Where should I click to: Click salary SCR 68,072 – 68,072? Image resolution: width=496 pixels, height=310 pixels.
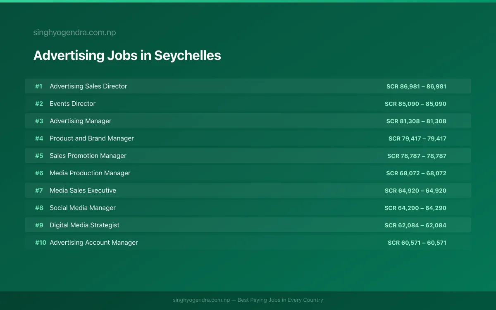(416, 173)
